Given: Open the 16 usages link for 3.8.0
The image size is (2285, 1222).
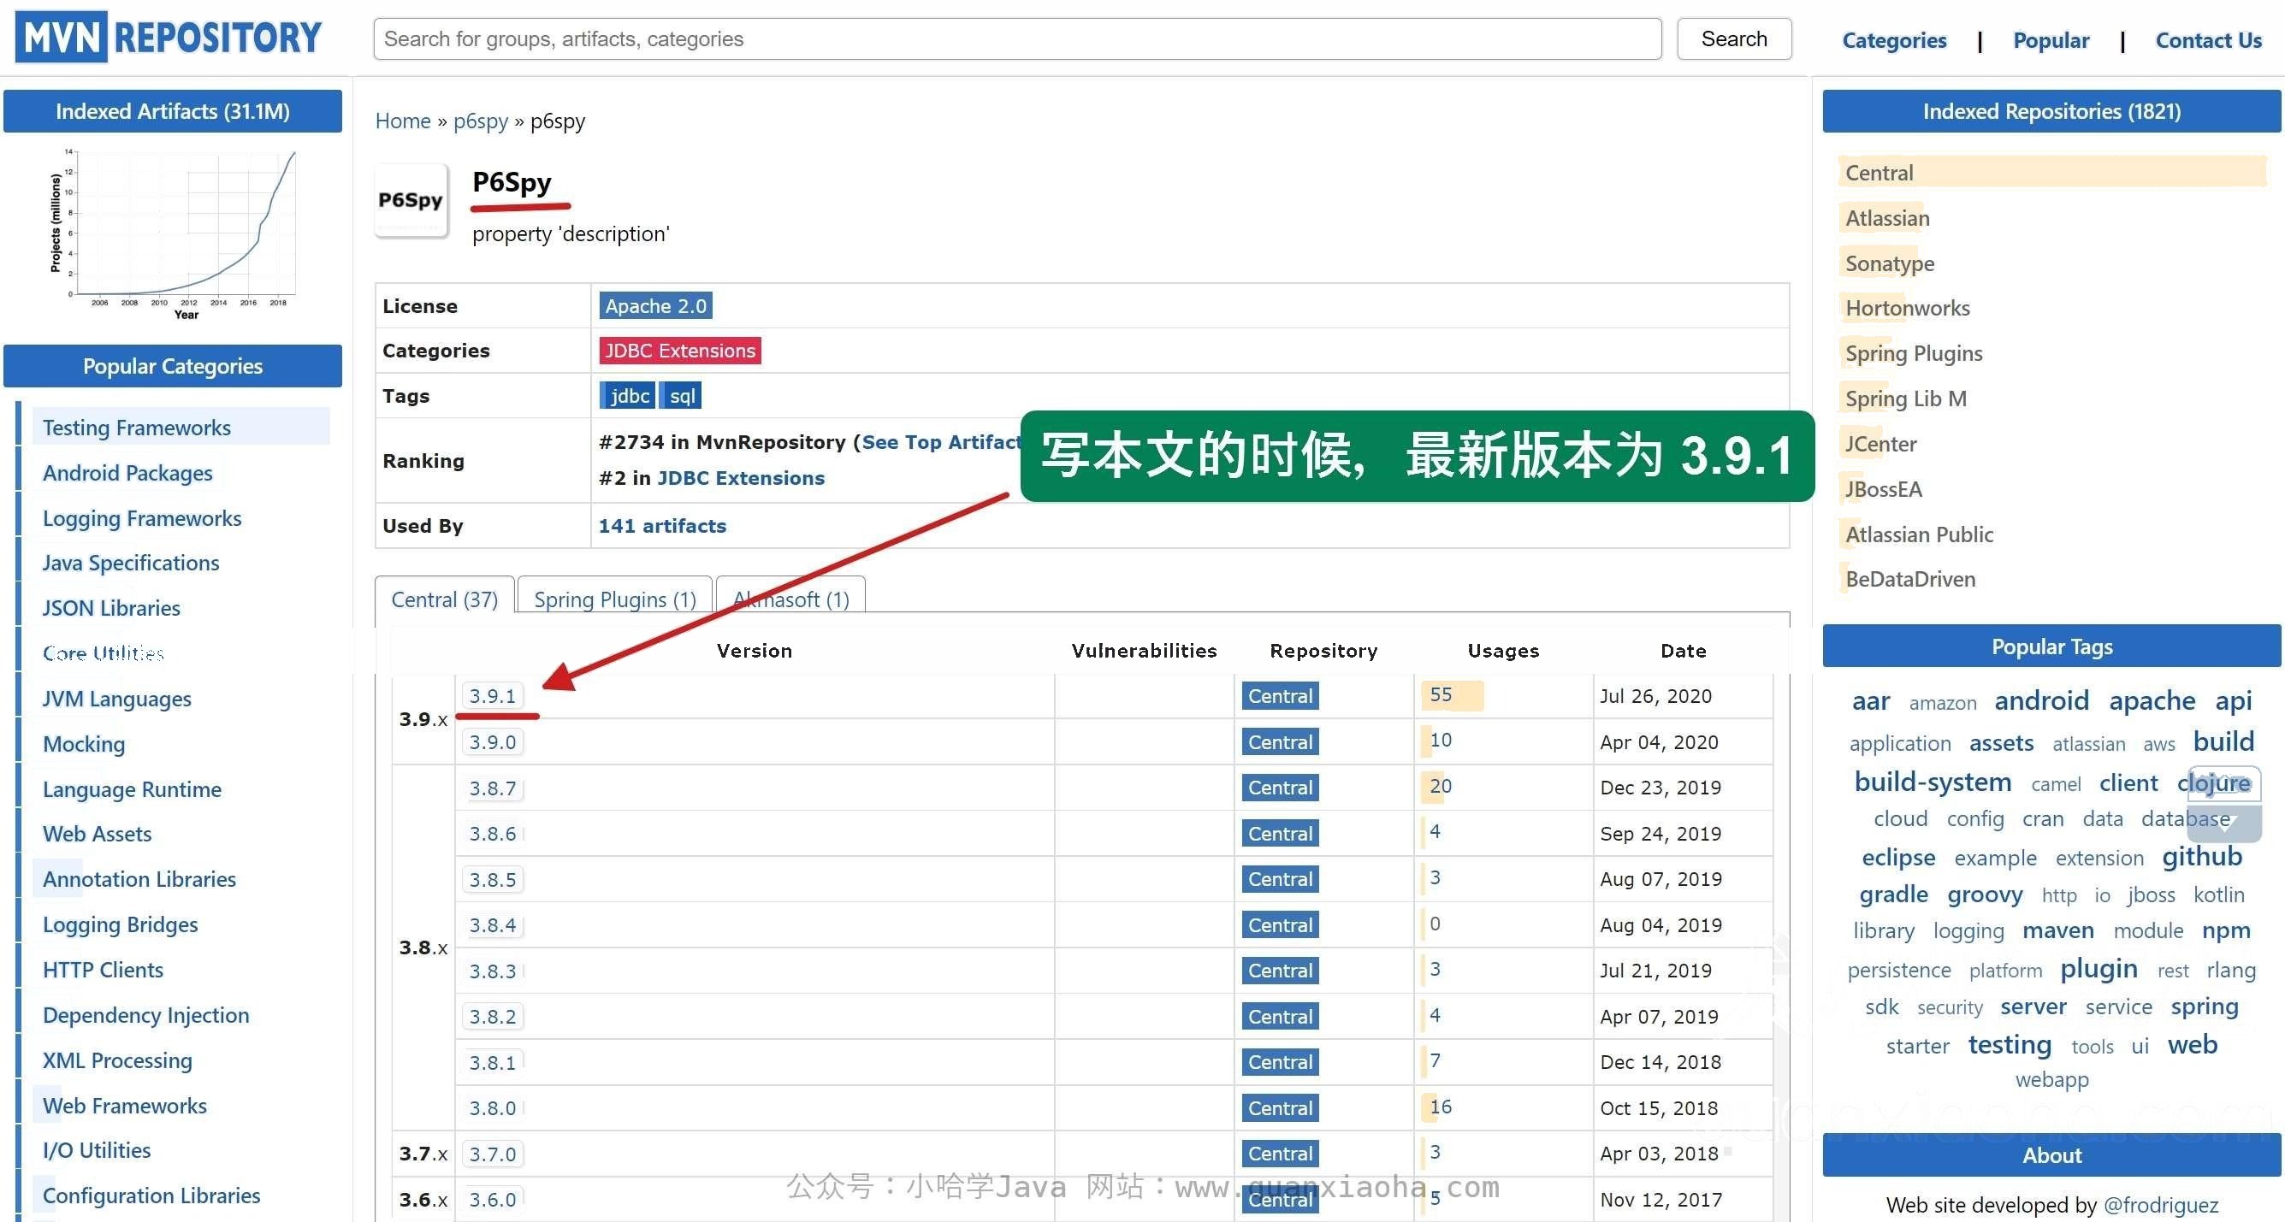Looking at the screenshot, I should (x=1440, y=1107).
